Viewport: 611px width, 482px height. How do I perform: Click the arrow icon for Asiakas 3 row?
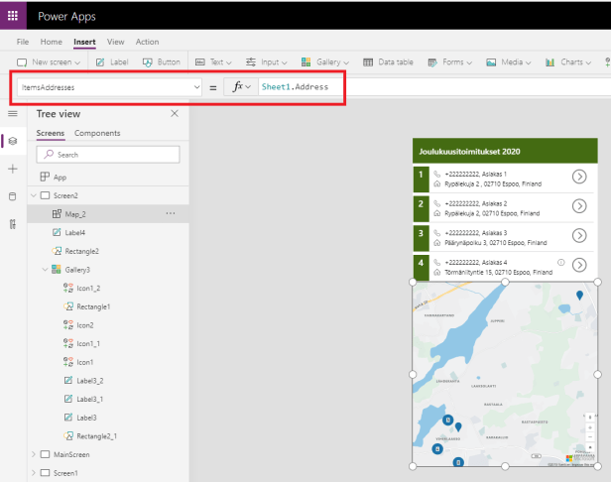580,236
